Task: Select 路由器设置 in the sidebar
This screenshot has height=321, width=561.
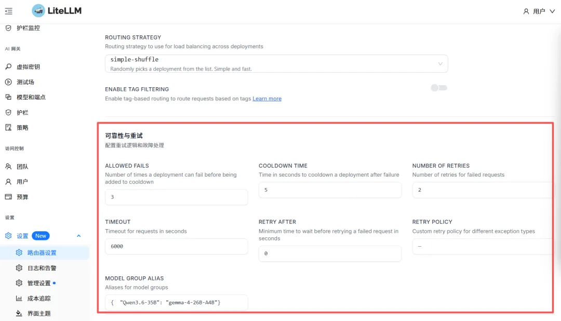Action: click(42, 253)
